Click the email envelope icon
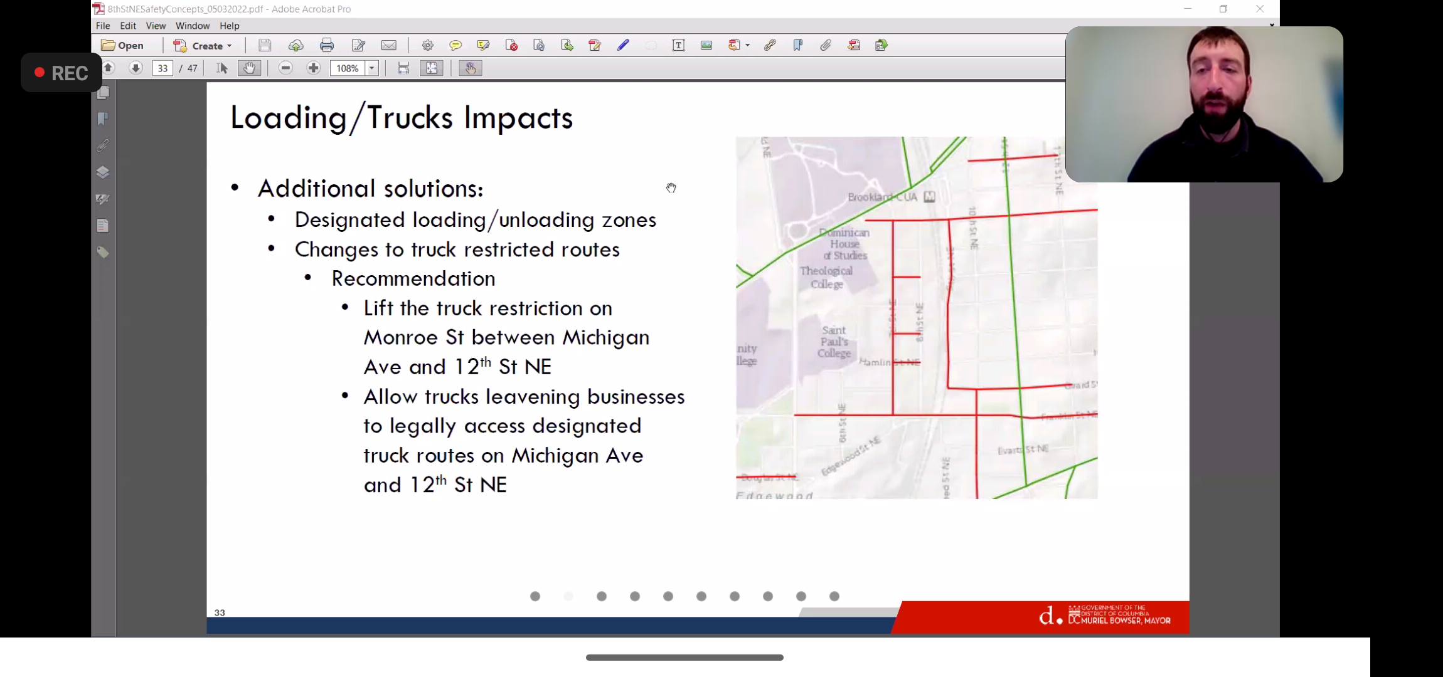Screen dimensions: 1443x677 coord(388,45)
